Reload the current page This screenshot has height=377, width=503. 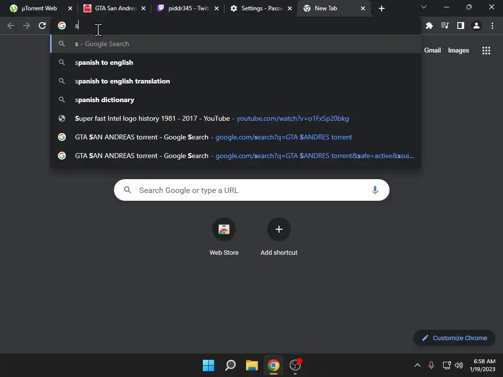(x=42, y=26)
